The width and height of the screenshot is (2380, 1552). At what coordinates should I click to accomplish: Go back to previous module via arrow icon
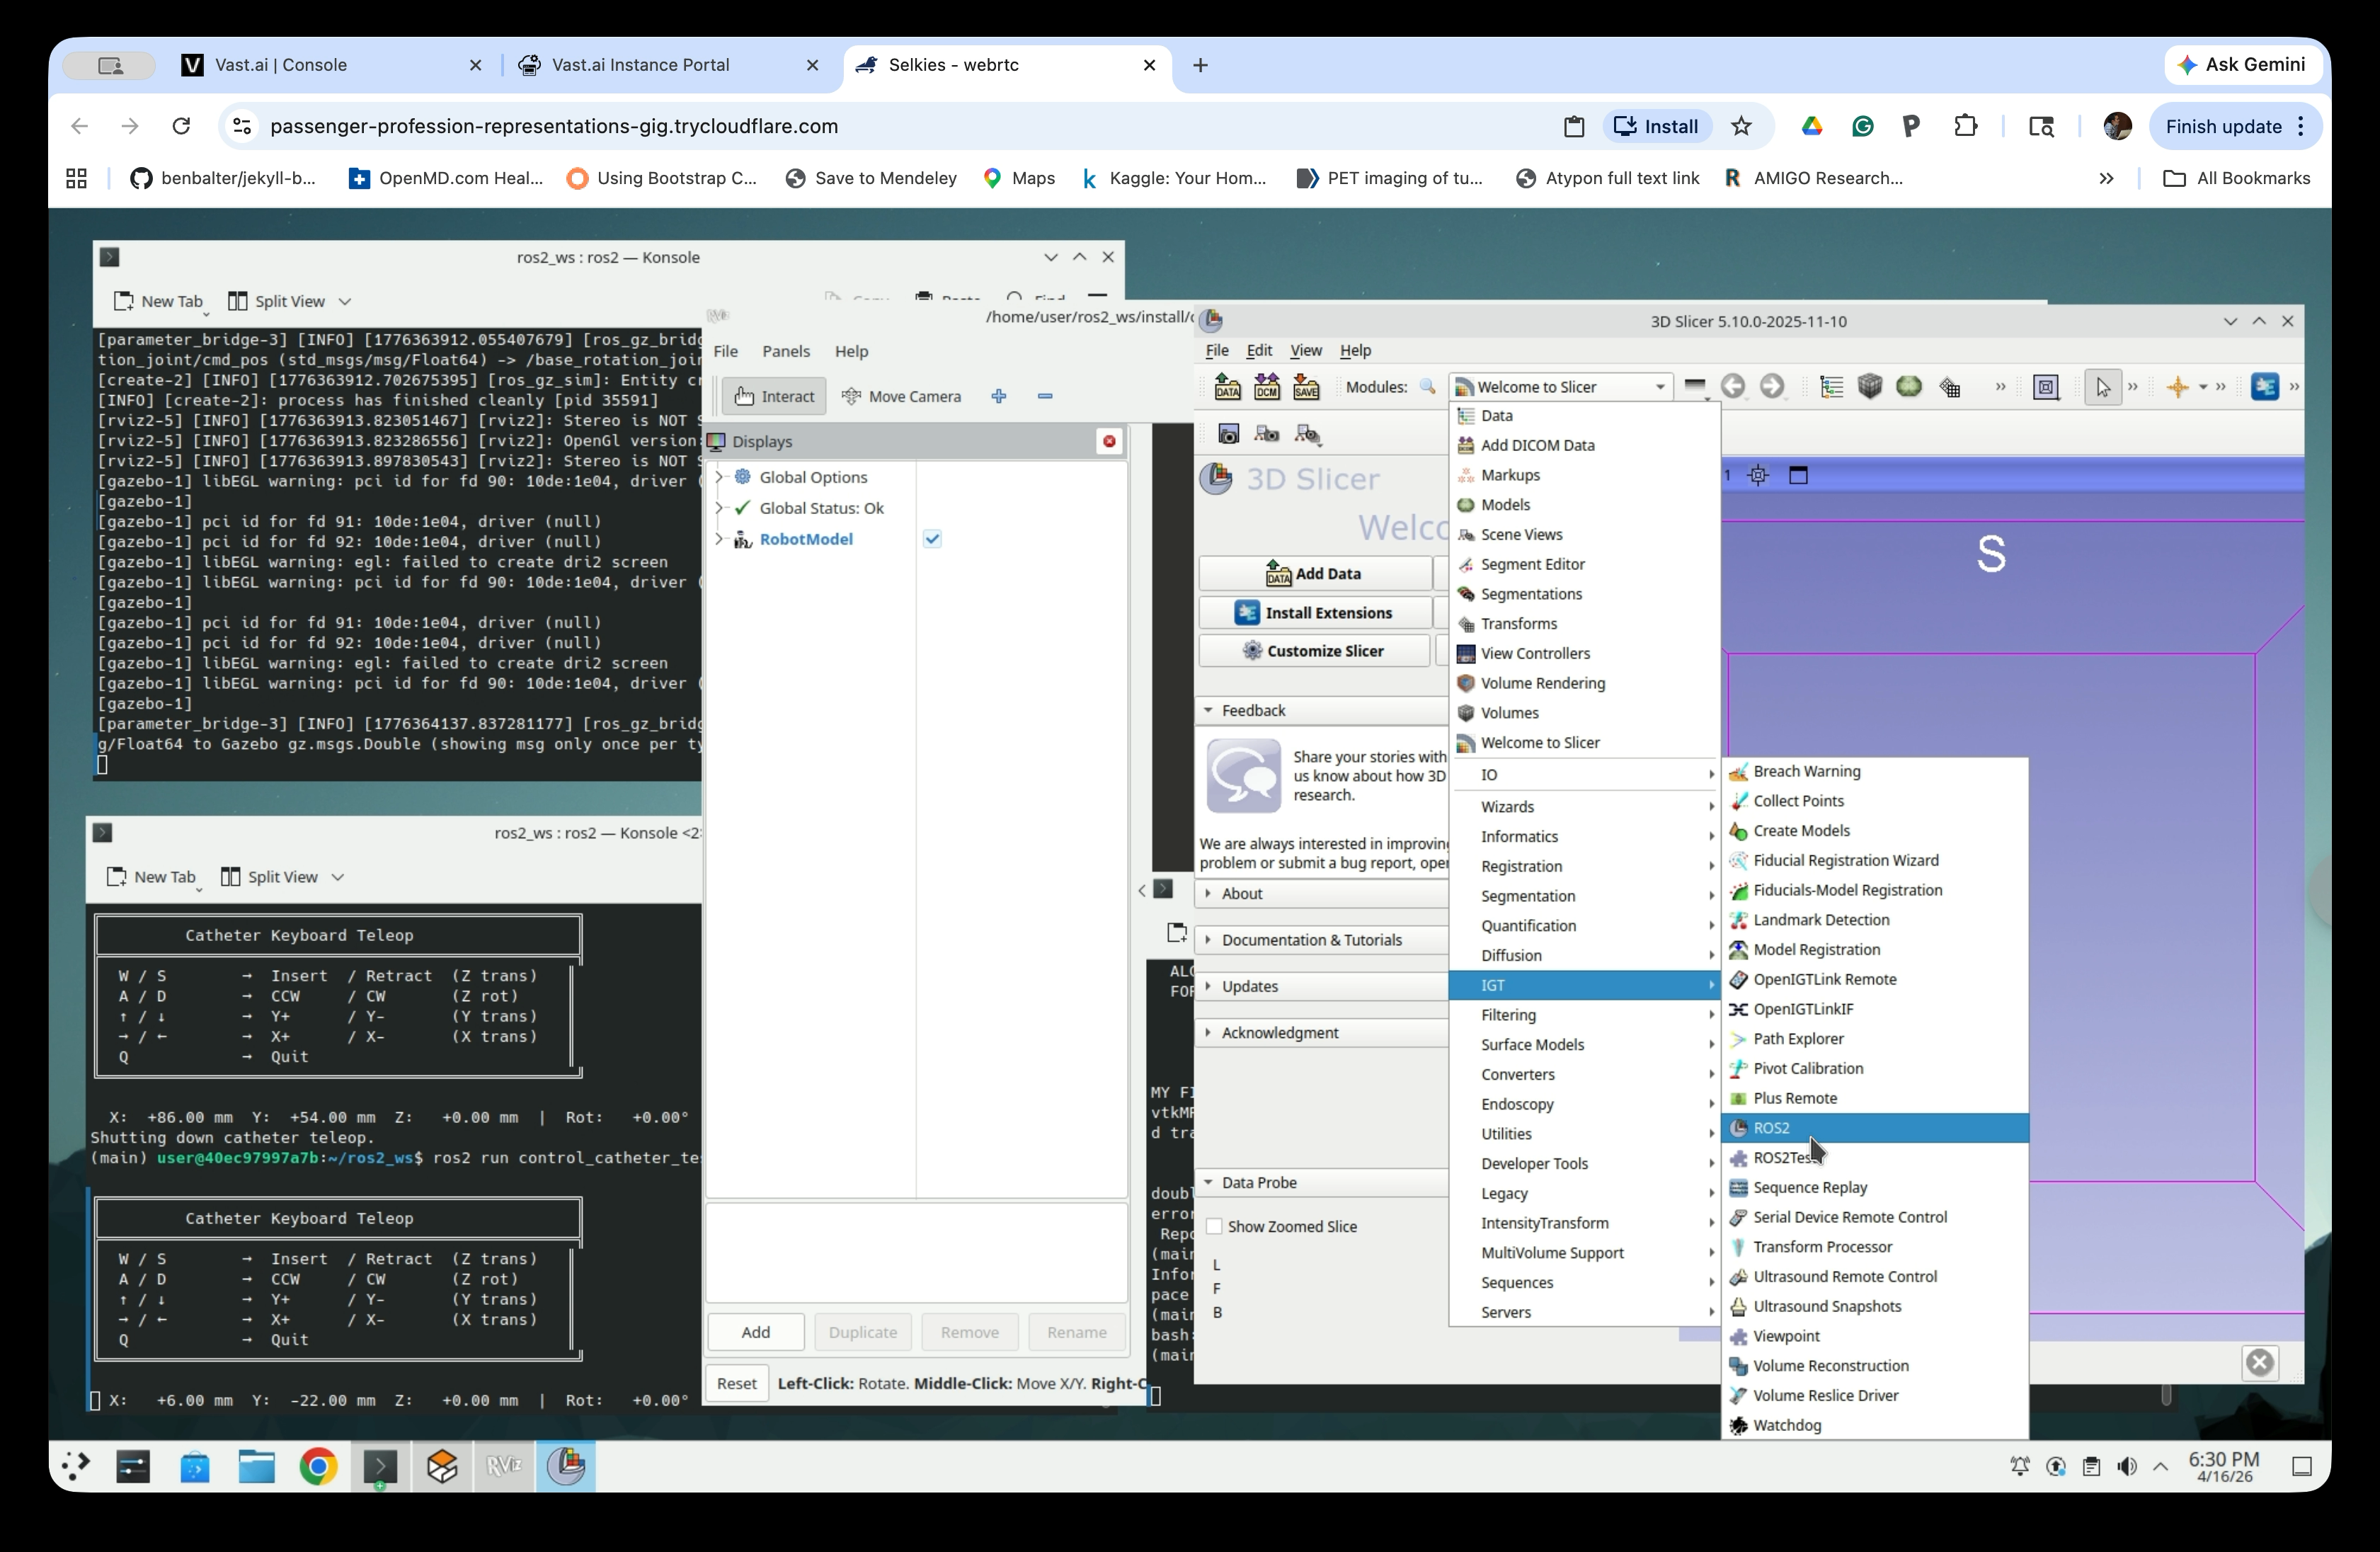click(1735, 387)
